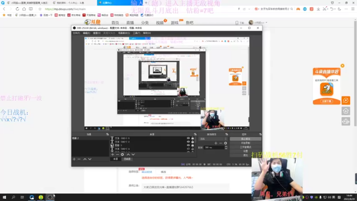Screen dimensions: 357x201
Task: Click the house icon on right sidebar
Action: 345,111
